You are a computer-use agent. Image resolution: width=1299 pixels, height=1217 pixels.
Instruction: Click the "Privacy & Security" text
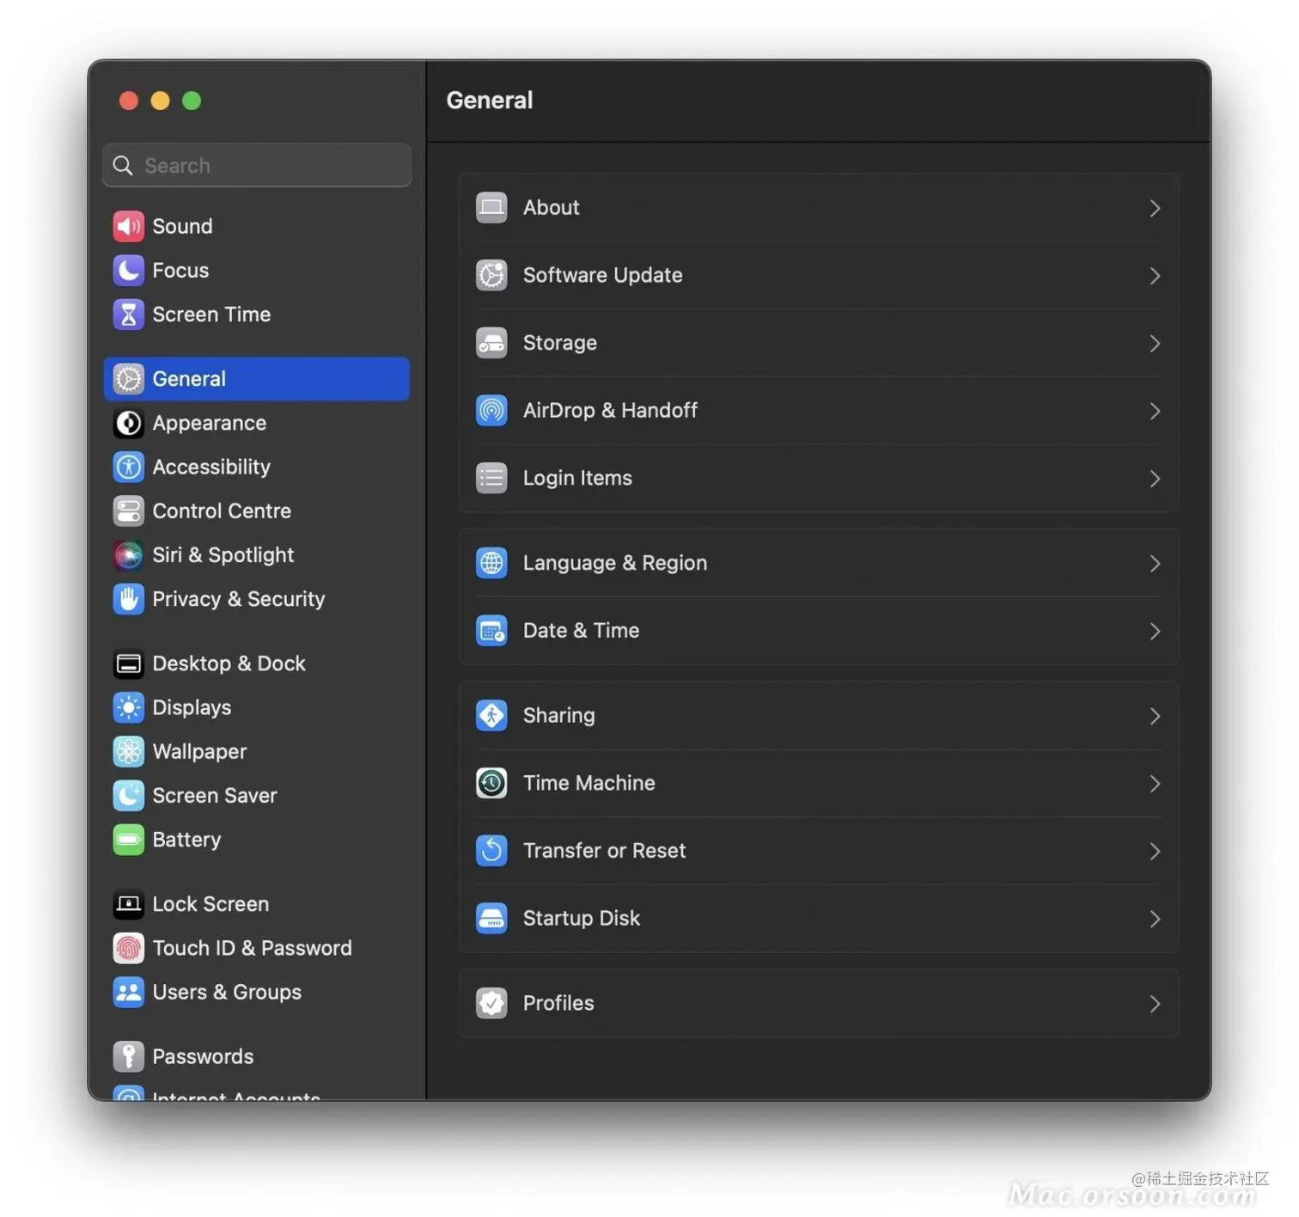pyautogui.click(x=239, y=599)
